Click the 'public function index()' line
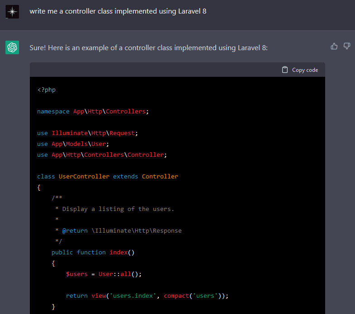This screenshot has height=314, width=355. [x=93, y=253]
